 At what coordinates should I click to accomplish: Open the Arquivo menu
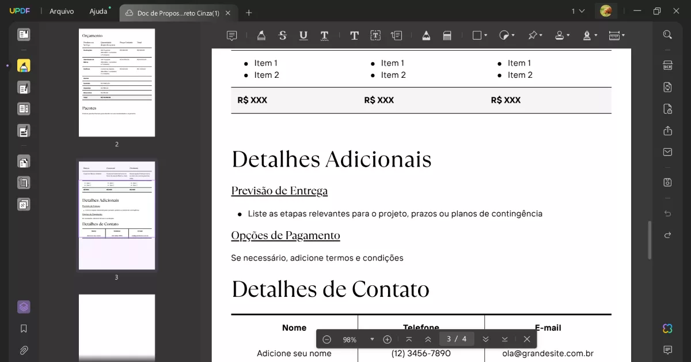point(62,11)
